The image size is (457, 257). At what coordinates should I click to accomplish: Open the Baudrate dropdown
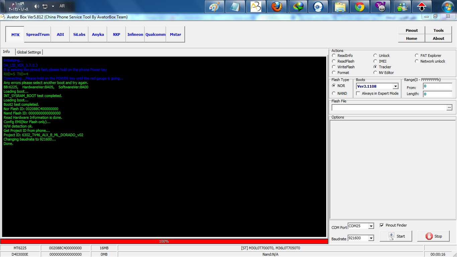[x=371, y=238]
